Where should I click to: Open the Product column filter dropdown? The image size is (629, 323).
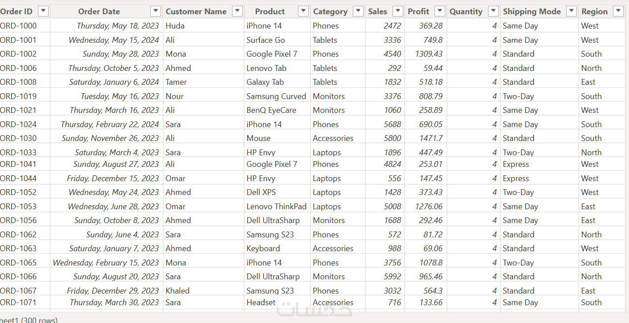tap(303, 11)
